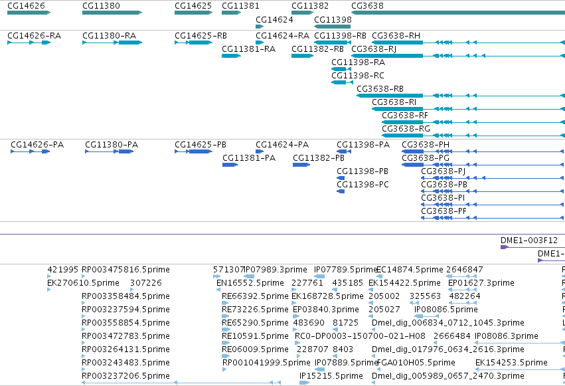The height and width of the screenshot is (386, 565).
Task: Click protein label CG14625-PB
Action: pos(201,145)
